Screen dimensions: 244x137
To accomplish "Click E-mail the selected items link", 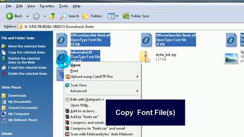I will (x=27, y=68).
